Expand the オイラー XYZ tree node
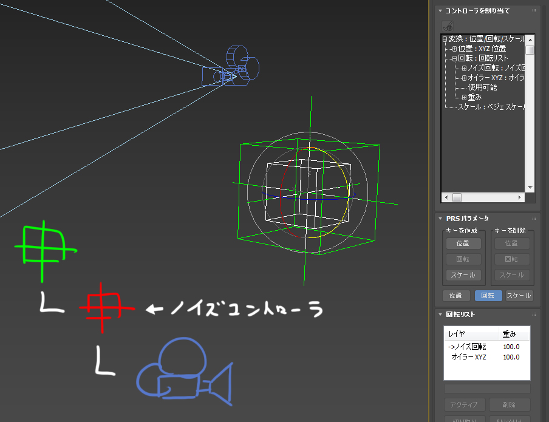549x422 pixels. (x=464, y=78)
